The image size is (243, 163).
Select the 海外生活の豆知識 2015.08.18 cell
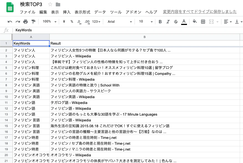point(145,126)
